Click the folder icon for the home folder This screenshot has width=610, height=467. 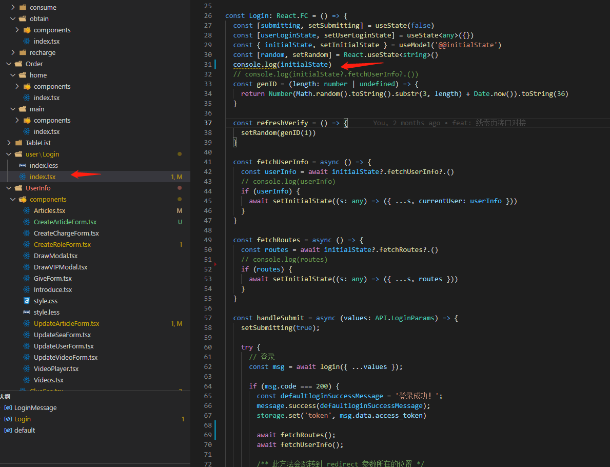23,75
